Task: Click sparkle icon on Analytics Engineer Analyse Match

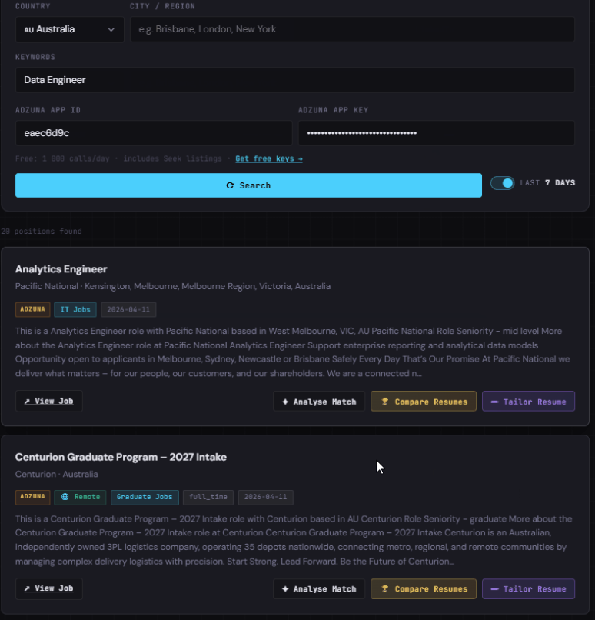Action: click(x=285, y=402)
